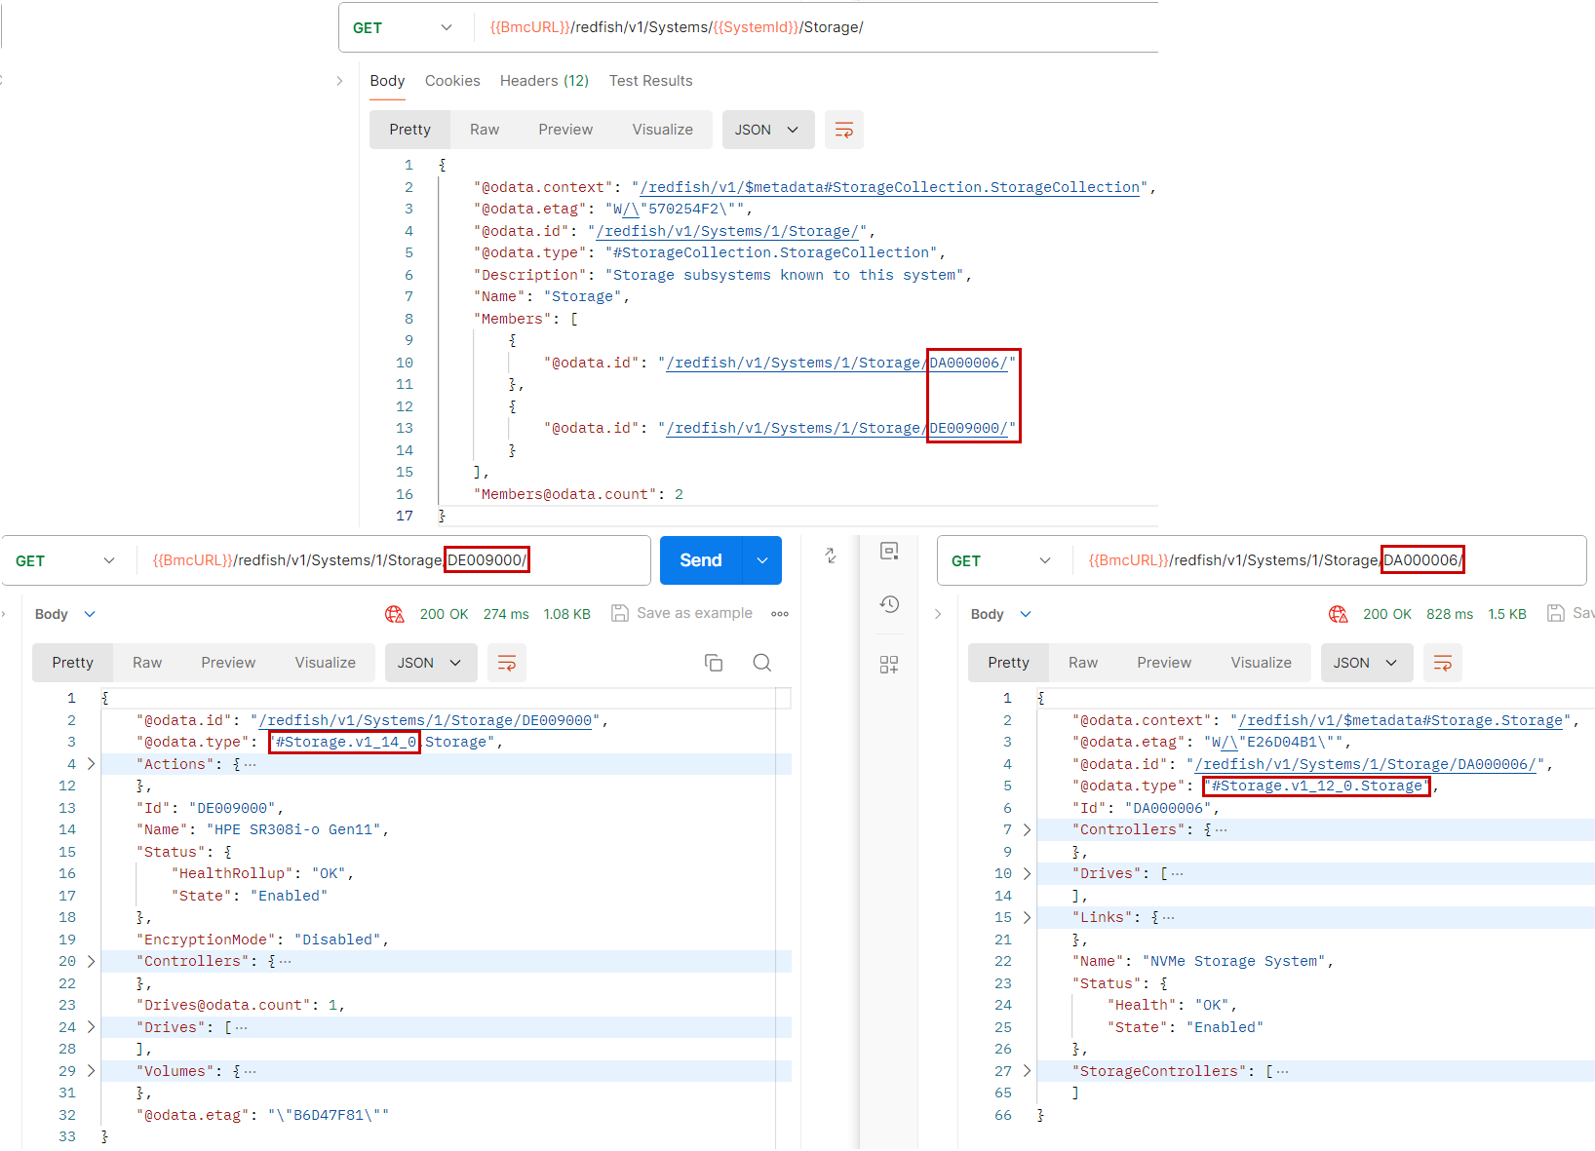Viewport: 1595px width, 1151px height.
Task: Expand the StorageControllers array in right response
Action: (1027, 1071)
